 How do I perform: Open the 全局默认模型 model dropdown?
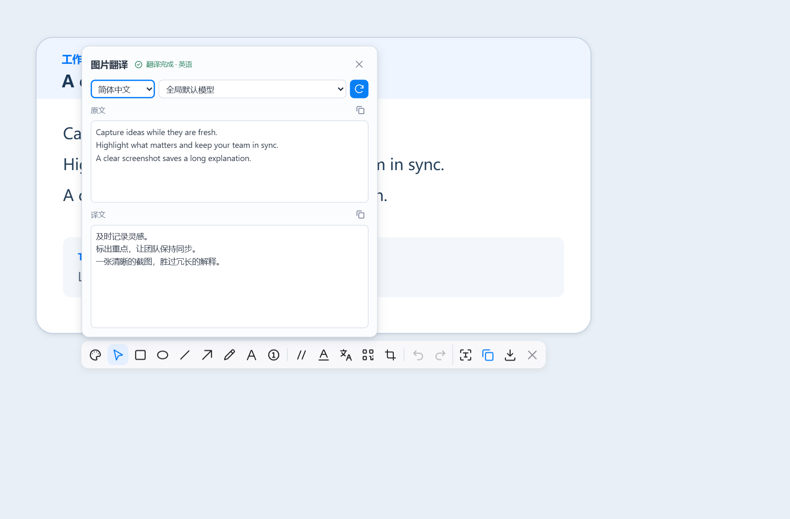click(252, 89)
